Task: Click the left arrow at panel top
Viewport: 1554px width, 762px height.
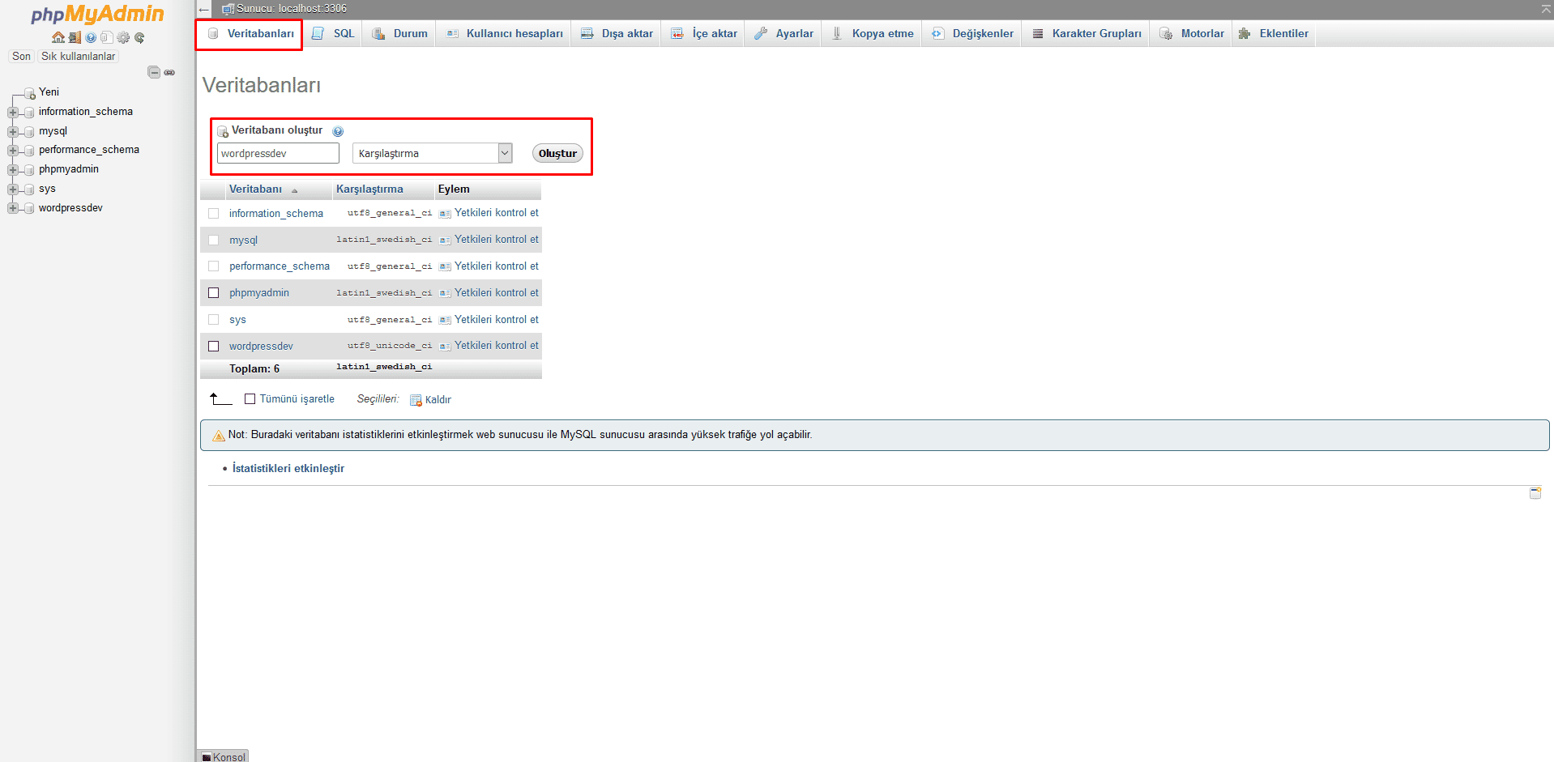Action: pos(204,9)
